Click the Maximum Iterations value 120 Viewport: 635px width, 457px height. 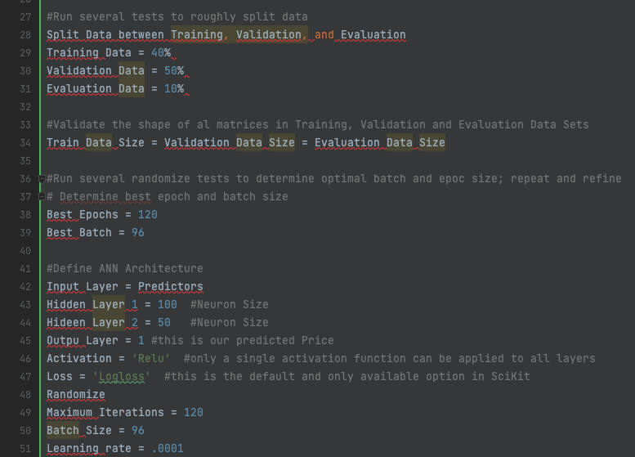(x=193, y=412)
